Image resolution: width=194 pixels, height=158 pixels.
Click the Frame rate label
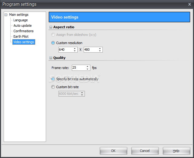(x=60, y=68)
